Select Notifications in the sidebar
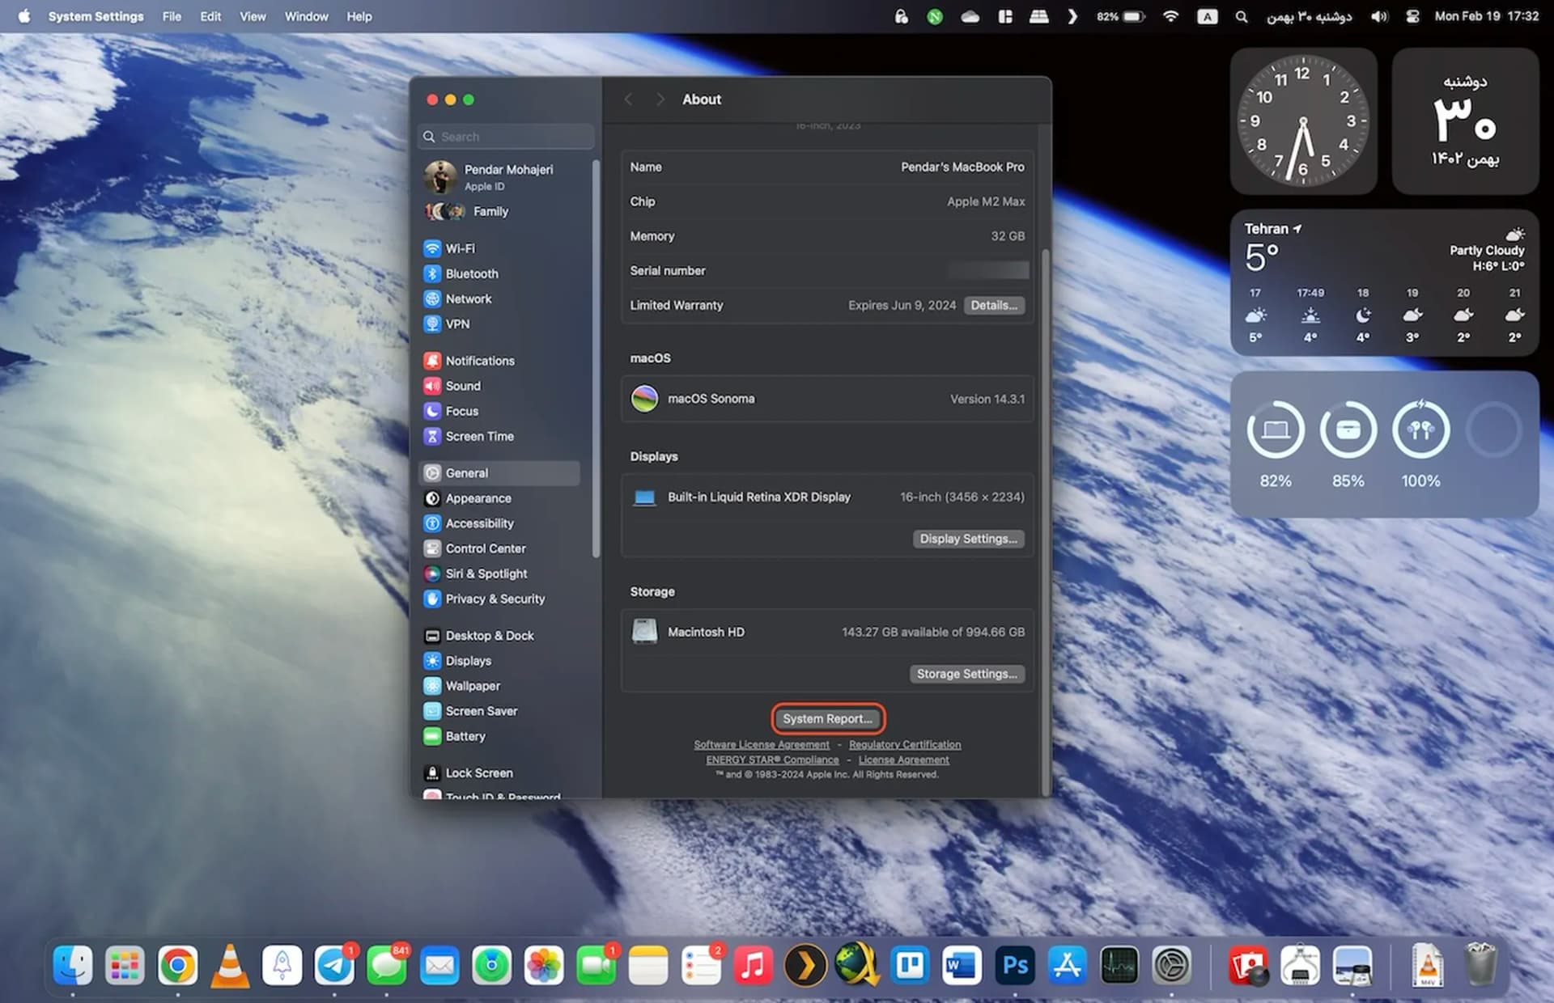The height and width of the screenshot is (1003, 1554). [479, 361]
